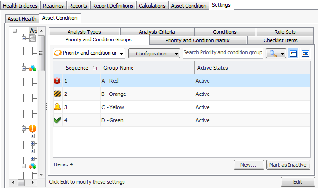Open the Priority and condition groups dropdown
Image resolution: width=318 pixels, height=188 pixels.
[89, 54]
